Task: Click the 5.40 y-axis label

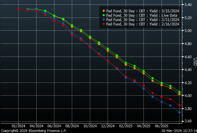Action: click(x=188, y=5)
